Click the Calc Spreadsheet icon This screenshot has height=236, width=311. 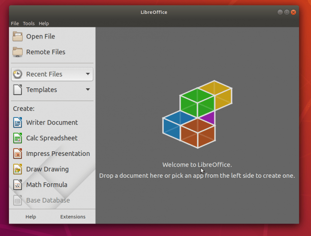pos(18,138)
